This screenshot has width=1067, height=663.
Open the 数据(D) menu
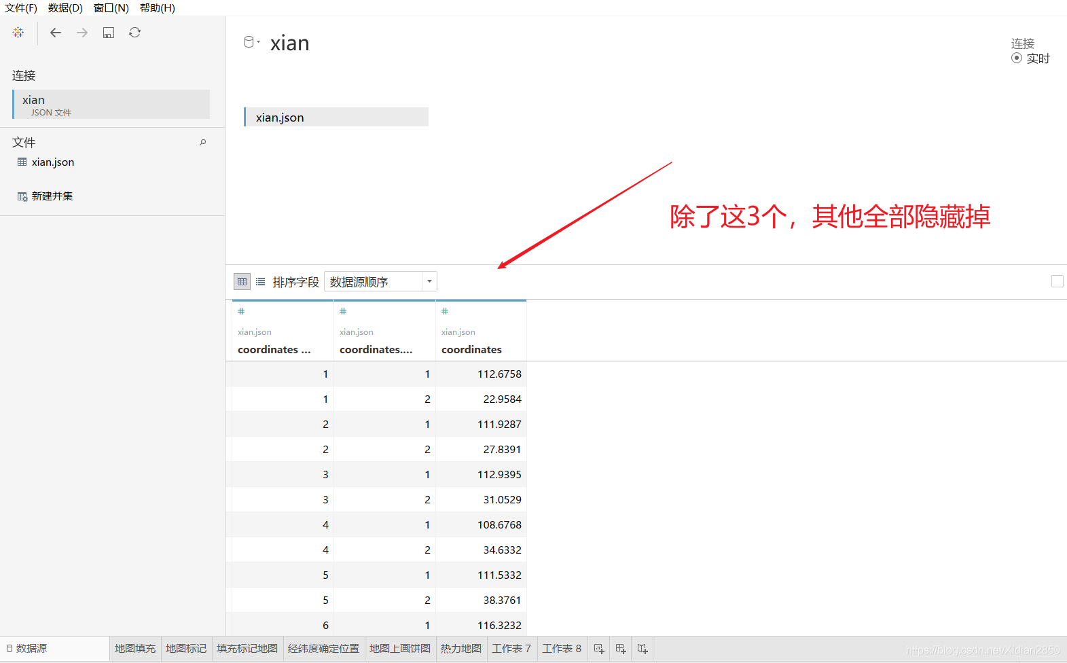click(65, 8)
